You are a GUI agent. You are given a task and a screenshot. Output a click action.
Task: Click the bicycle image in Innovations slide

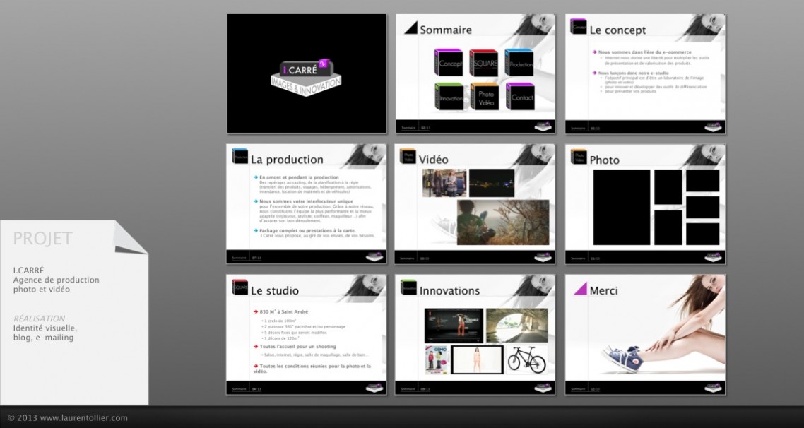(x=526, y=359)
